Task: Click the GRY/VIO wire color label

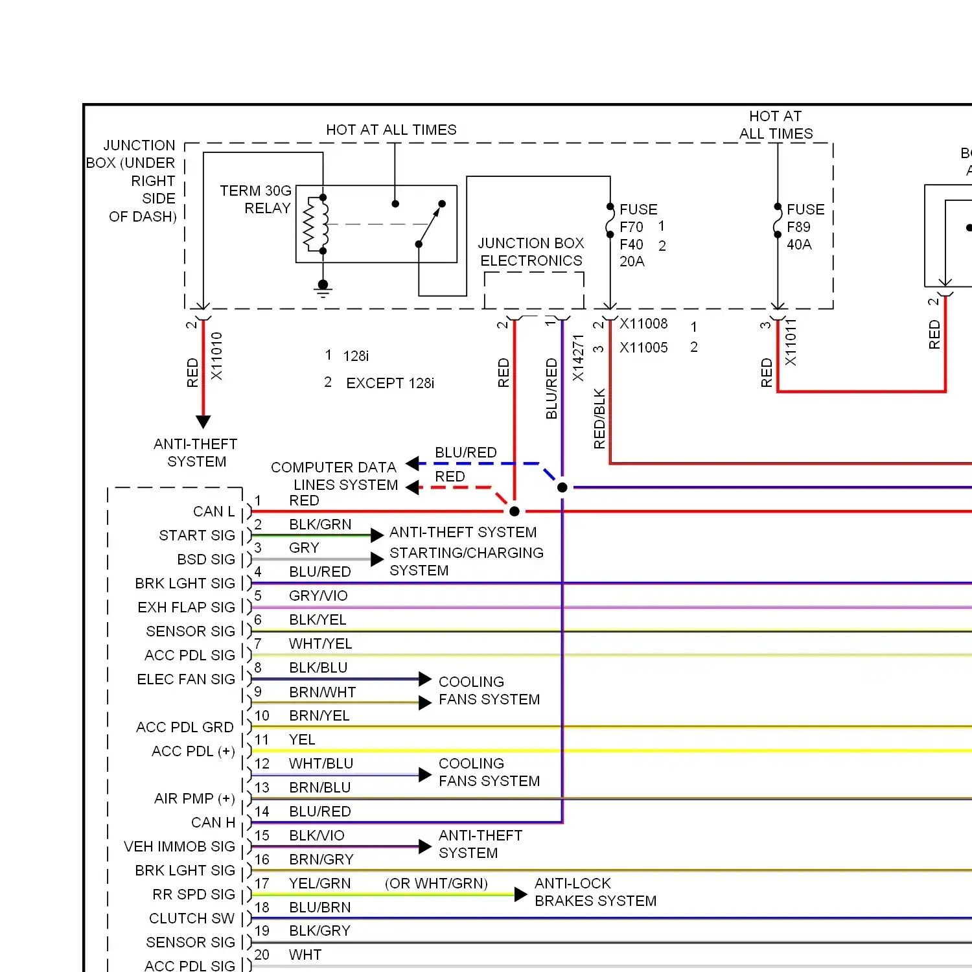Action: [318, 596]
